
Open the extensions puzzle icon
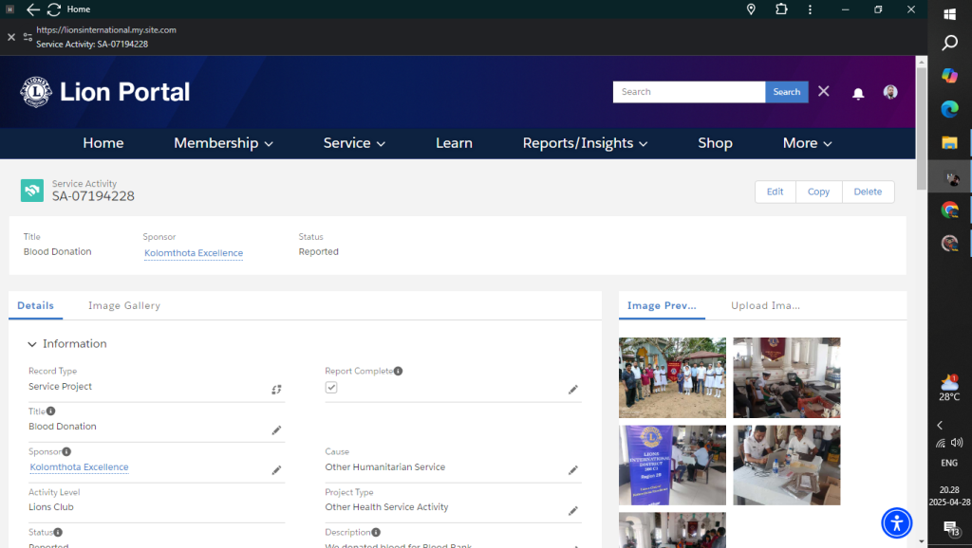[781, 9]
